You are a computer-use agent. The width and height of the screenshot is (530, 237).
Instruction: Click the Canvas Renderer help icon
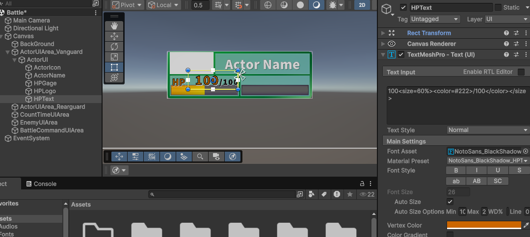pos(506,44)
